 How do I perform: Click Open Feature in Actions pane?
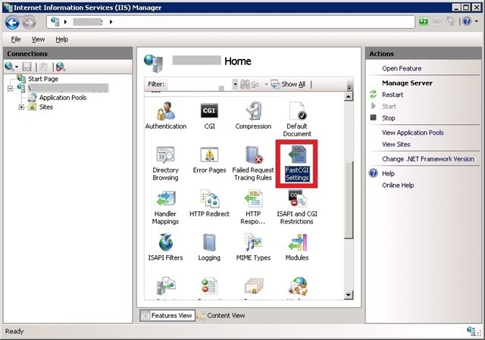402,69
